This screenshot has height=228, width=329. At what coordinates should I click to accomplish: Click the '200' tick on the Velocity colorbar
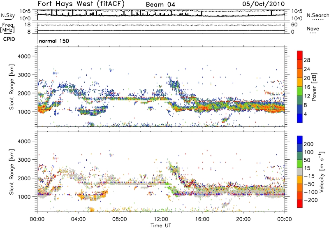[309, 144]
